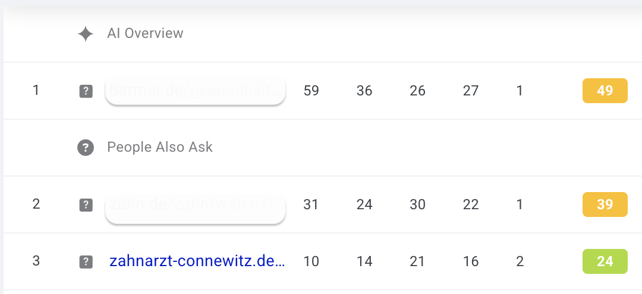Click the value 16 in row 3
The image size is (642, 294).
tap(470, 261)
